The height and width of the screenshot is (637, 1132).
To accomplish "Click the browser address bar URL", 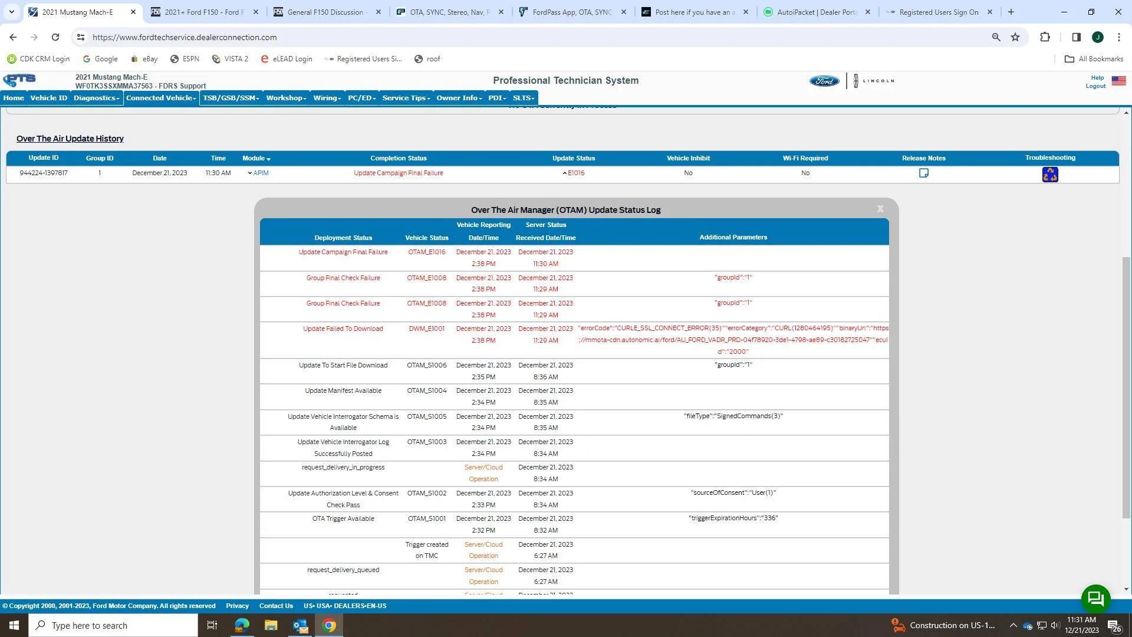I will pos(185,37).
